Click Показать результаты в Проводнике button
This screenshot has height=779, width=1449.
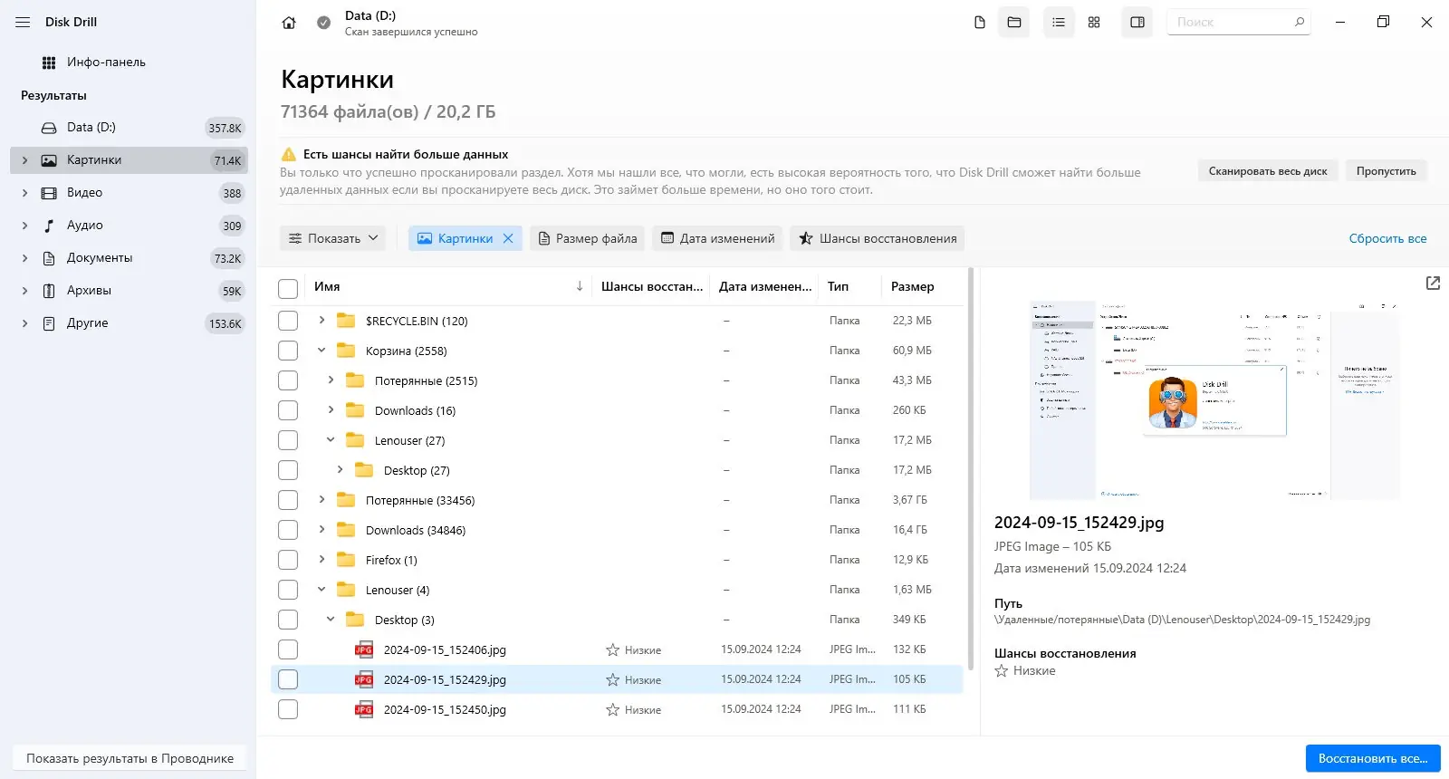click(x=130, y=758)
